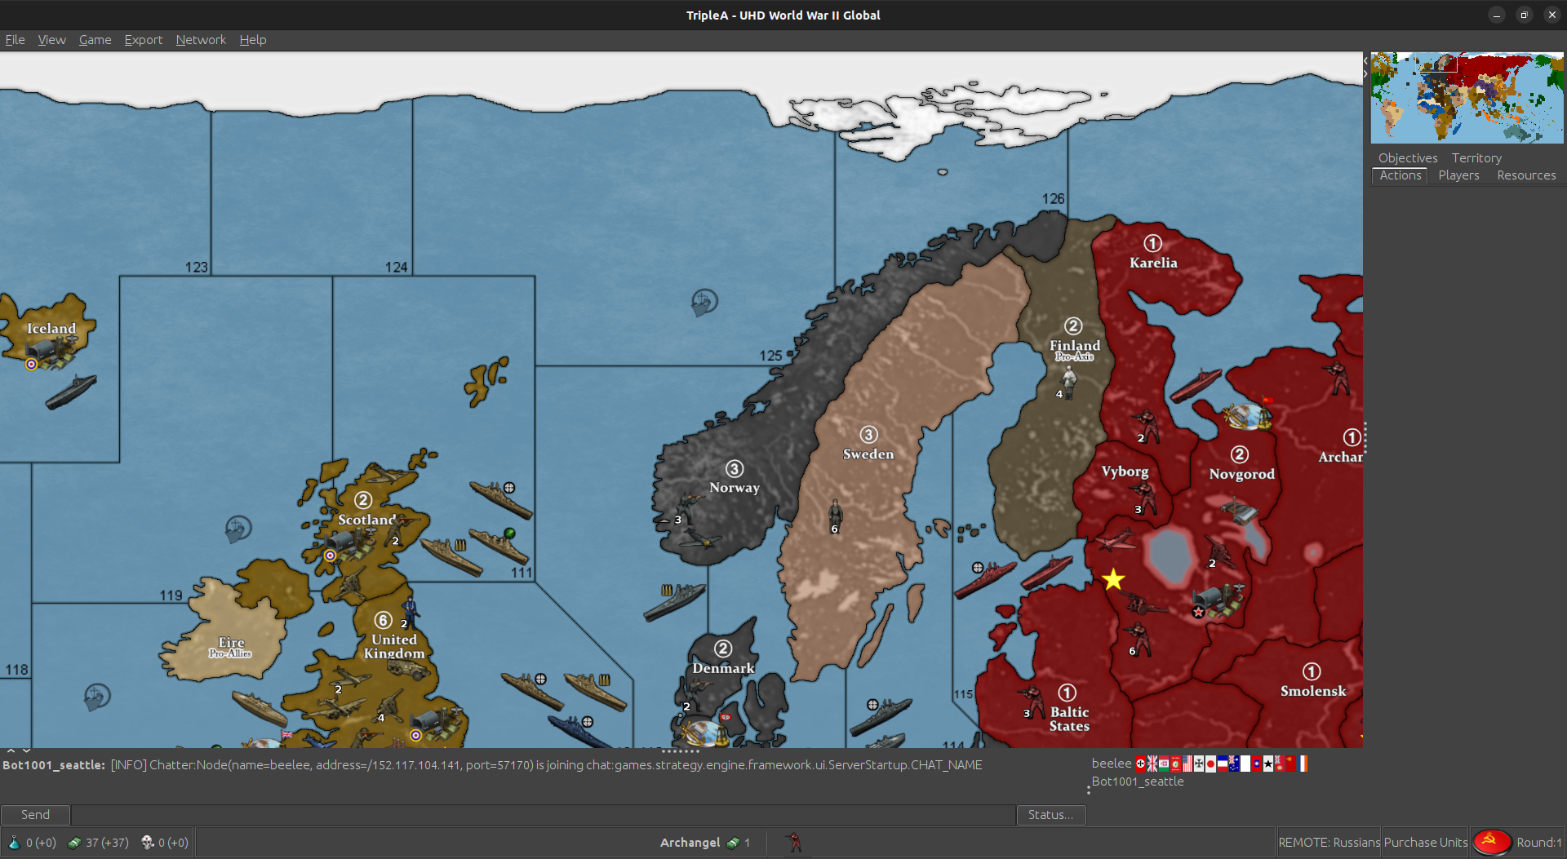
Task: Switch to the Resources tab
Action: pyautogui.click(x=1526, y=175)
